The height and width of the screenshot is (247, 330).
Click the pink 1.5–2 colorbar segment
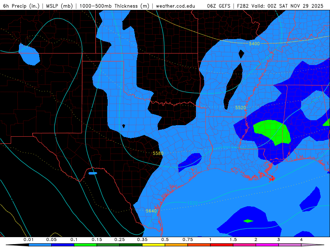point(245,245)
